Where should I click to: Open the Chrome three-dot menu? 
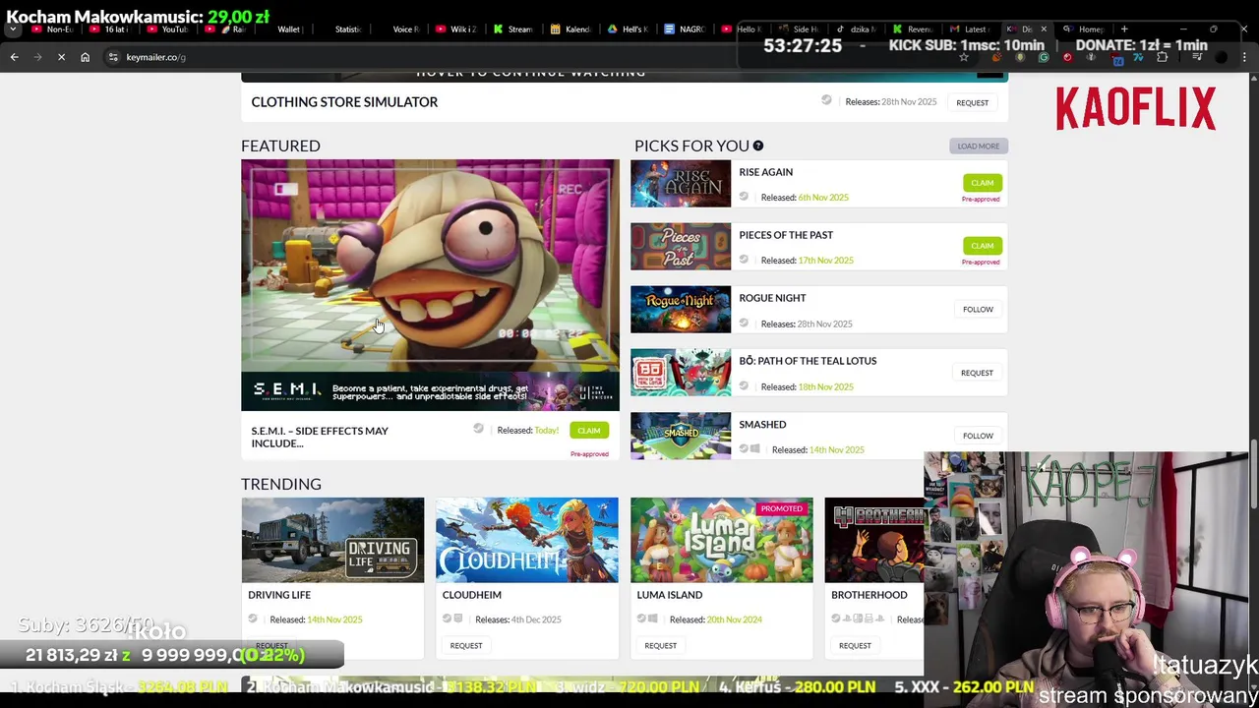1245,57
